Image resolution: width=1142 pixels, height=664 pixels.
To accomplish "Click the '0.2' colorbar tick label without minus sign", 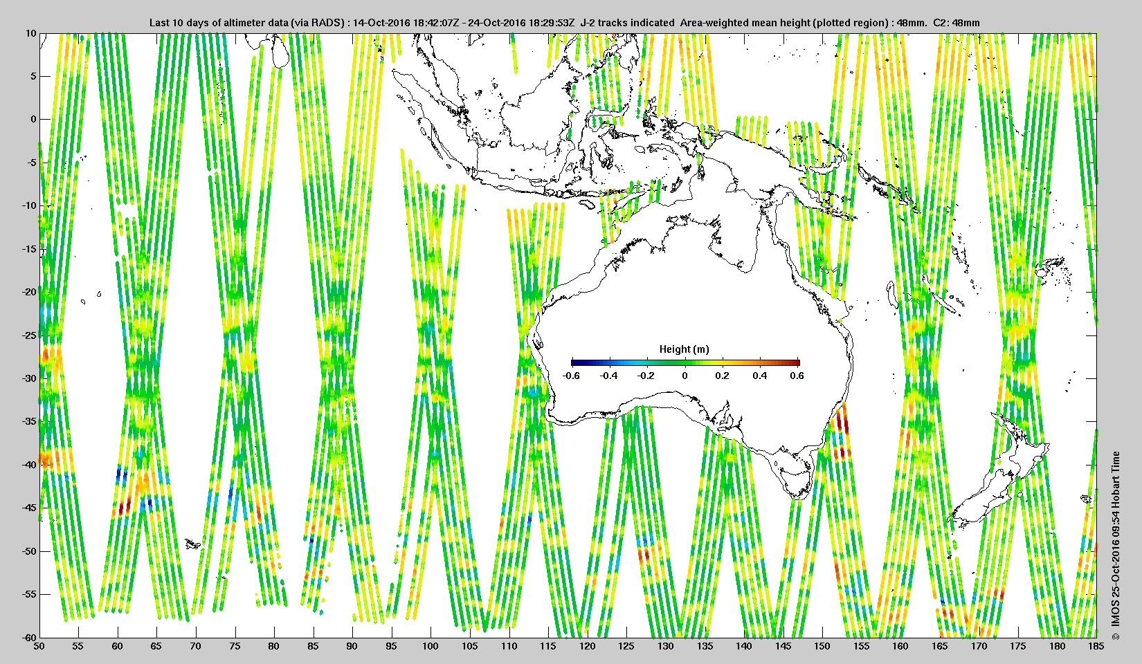I will (x=722, y=376).
